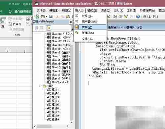The width and height of the screenshot is (165, 129).
Task: Open the 格式(O) menu
Action: (92, 11)
